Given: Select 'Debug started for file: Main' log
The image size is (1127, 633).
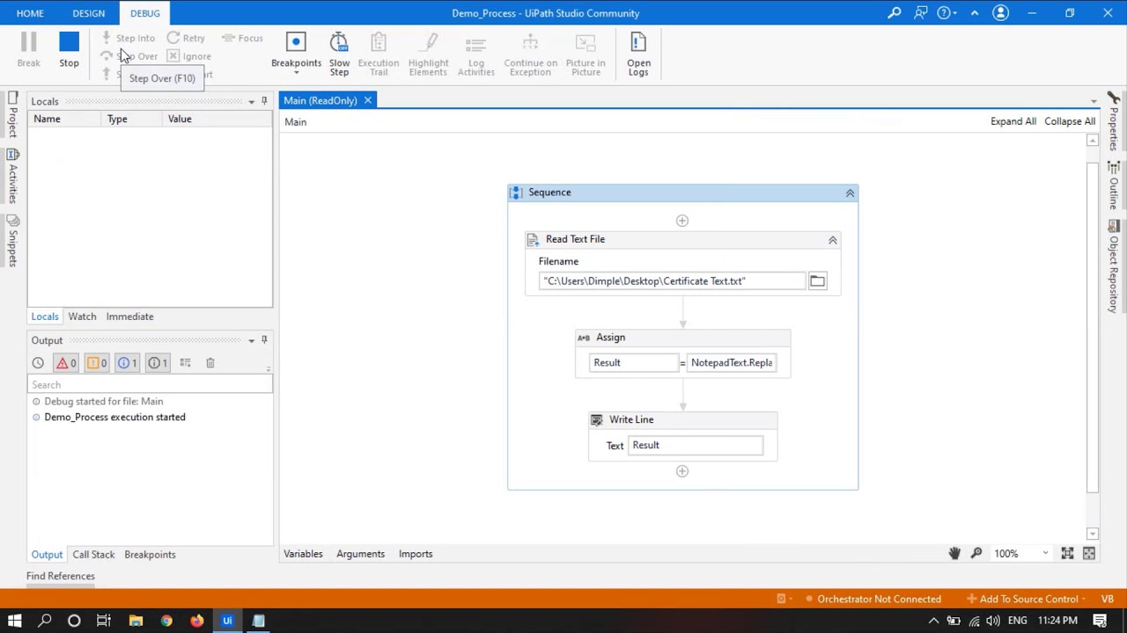Looking at the screenshot, I should coord(103,401).
